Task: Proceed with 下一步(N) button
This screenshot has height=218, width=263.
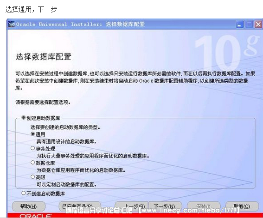Action: click(x=166, y=206)
